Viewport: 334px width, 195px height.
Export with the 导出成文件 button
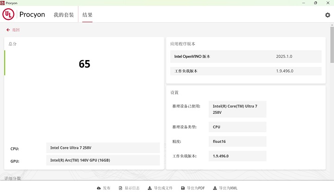click(x=160, y=188)
